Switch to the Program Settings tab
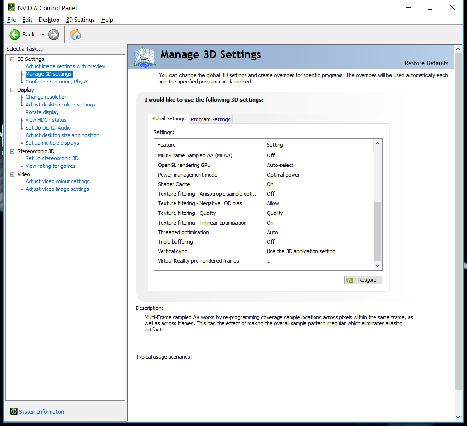The image size is (467, 426). 210,119
